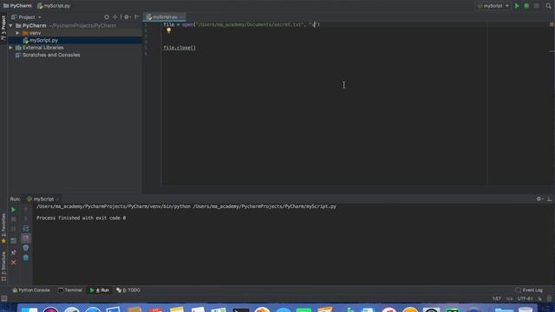Clear all Run console output trash icon
The width and height of the screenshot is (555, 312).
click(x=25, y=257)
